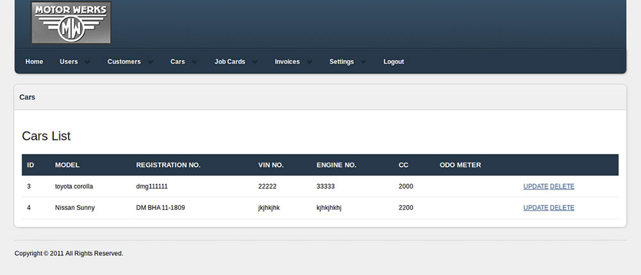Viewport: 641px width, 275px height.
Task: Click the VIN NO. column header
Action: point(271,165)
